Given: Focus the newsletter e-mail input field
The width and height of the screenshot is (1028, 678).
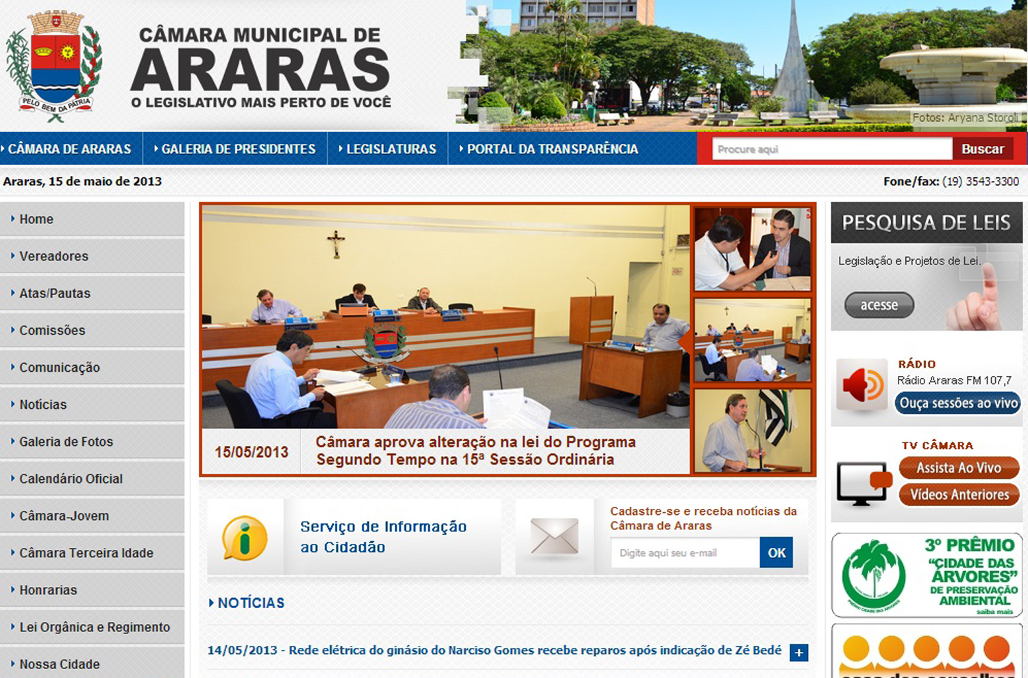Looking at the screenshot, I should point(685,553).
